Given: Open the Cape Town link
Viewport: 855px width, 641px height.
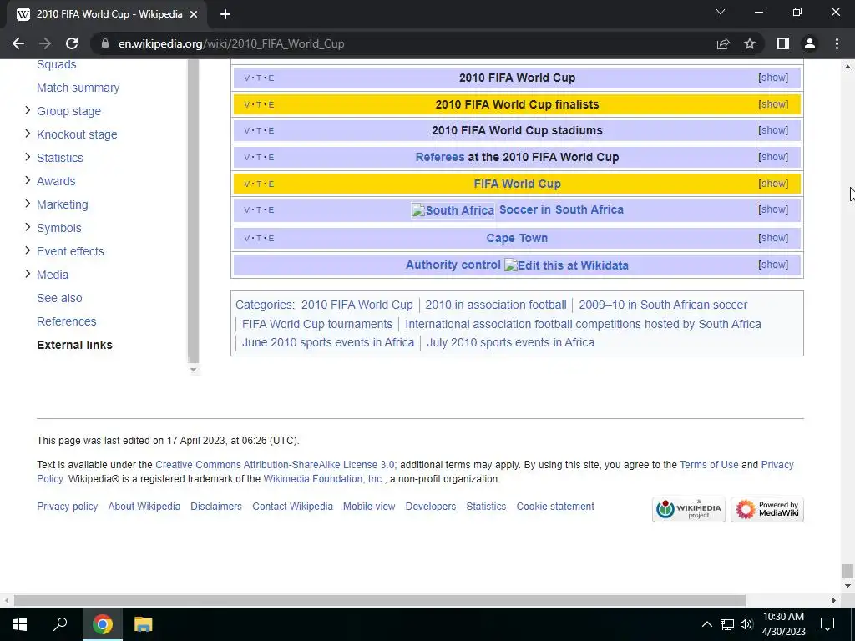Looking at the screenshot, I should click(x=517, y=238).
